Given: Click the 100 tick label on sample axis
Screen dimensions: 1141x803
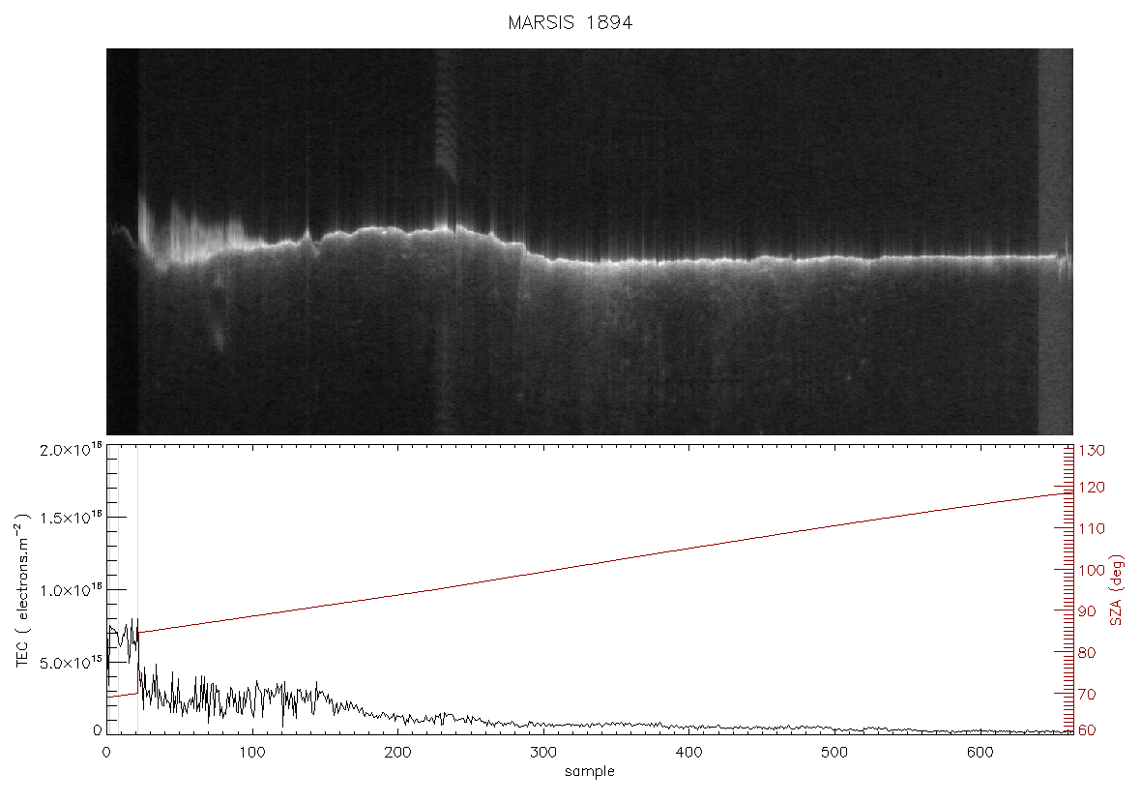Looking at the screenshot, I should pos(251,752).
